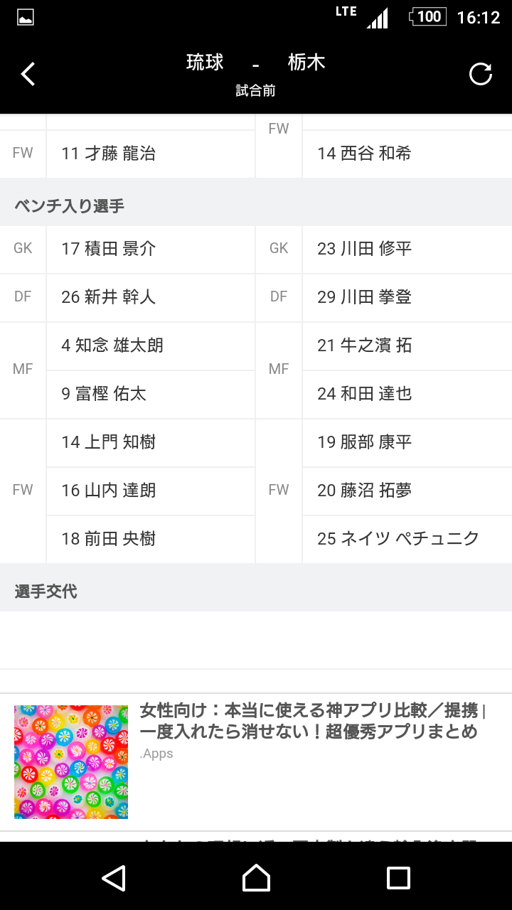Select midfielder 24 和田 達也
The image size is (512, 910).
click(365, 394)
